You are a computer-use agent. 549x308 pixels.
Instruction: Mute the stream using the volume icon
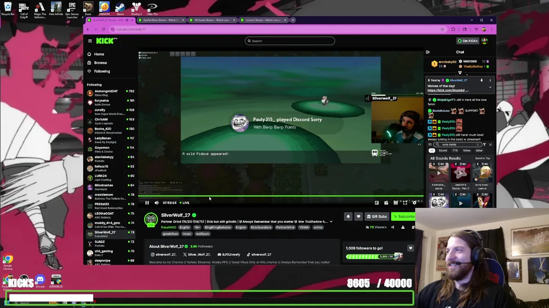click(x=157, y=203)
